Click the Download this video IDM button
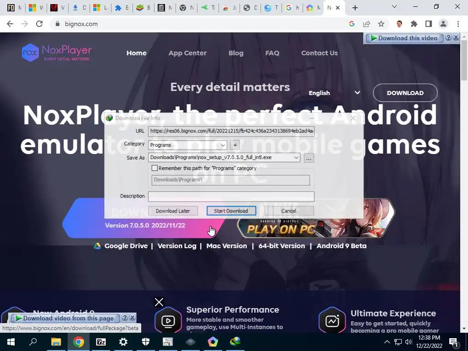The height and width of the screenshot is (351, 468). click(404, 38)
